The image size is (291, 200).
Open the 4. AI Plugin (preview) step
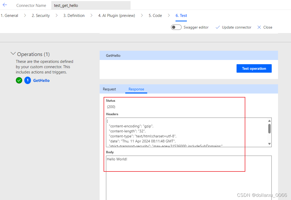click(117, 16)
